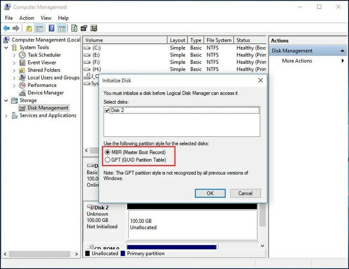Click More Actions in Actions pane
Viewport: 349px width, 269px height.
297,61
